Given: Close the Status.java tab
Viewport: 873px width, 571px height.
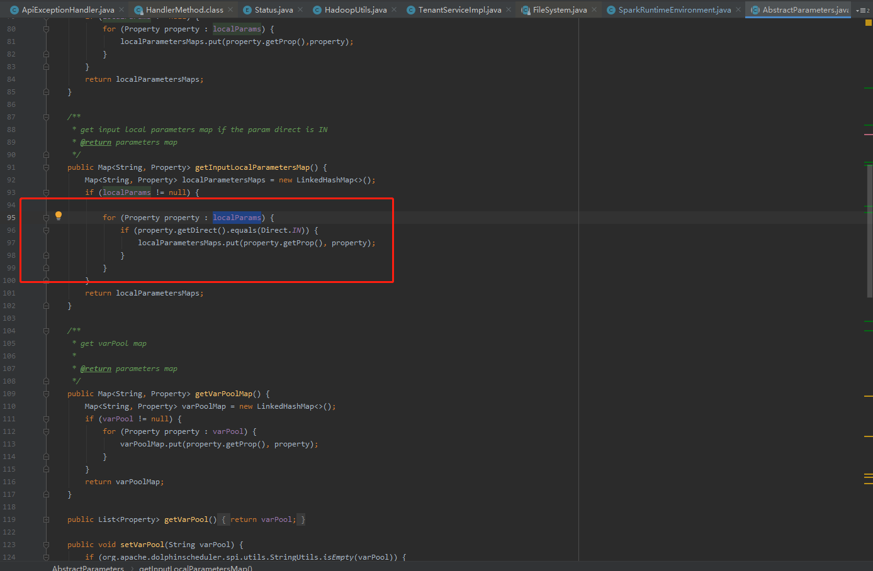Looking at the screenshot, I should pyautogui.click(x=300, y=9).
